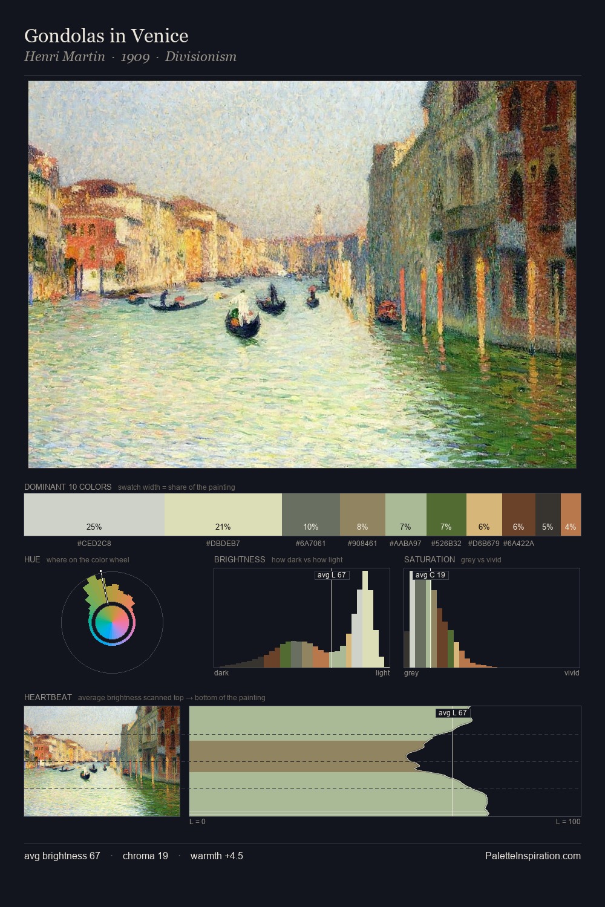Click the #AABA97 hex label

pos(405,544)
